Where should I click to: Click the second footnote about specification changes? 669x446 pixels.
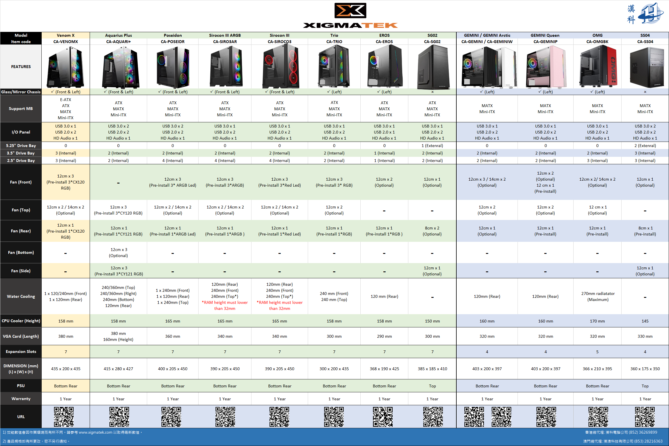(36, 441)
